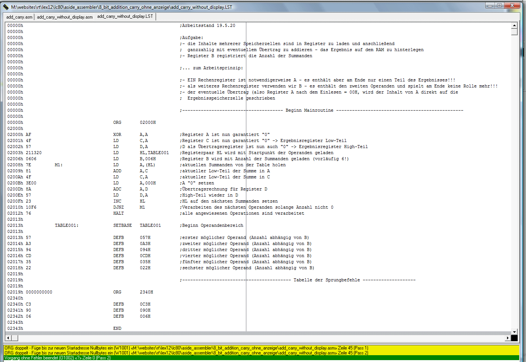This screenshot has height=362, width=526.
Task: Click the horizontal scrollbar right arrow
Action: [508, 338]
